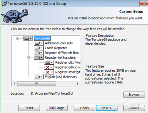
Task: Select the Register github item label
Action: (x=68, y=67)
